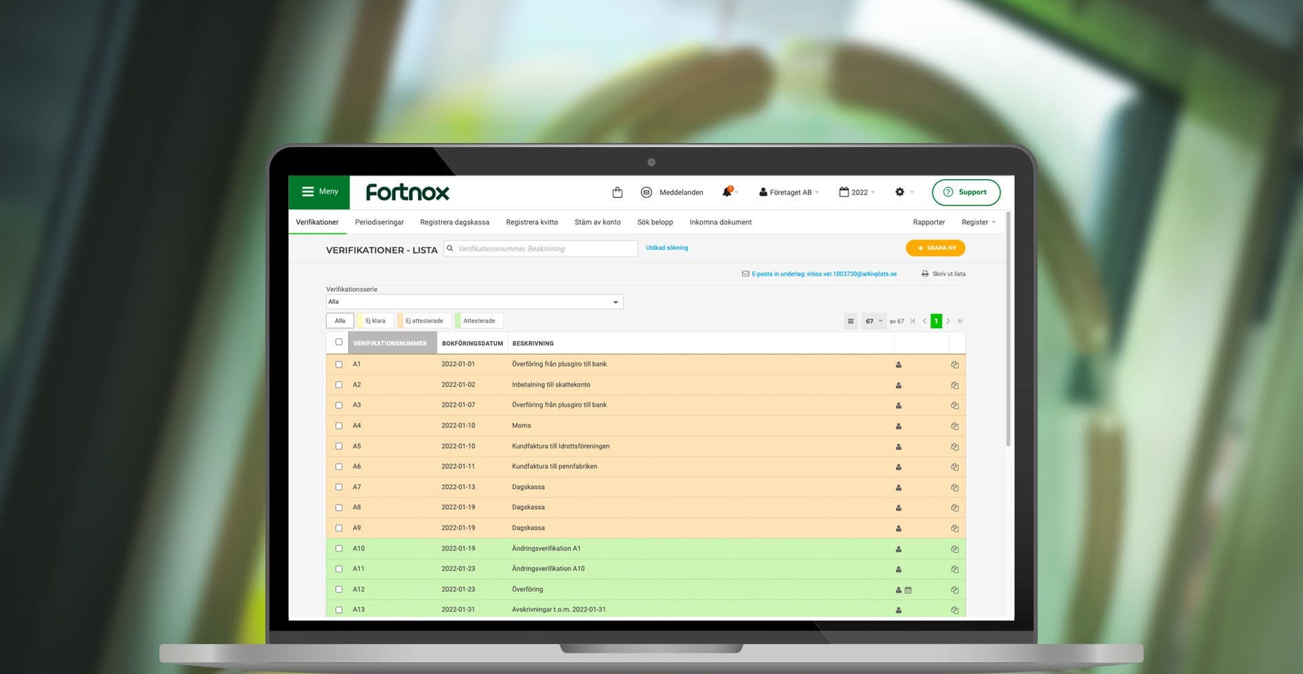Go to next page arrow
The image size is (1303, 674).
(948, 321)
